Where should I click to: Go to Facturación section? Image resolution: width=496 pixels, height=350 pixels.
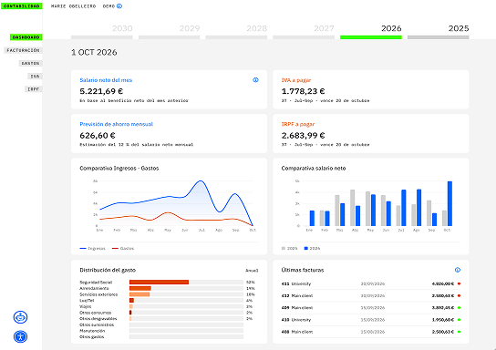[23, 50]
